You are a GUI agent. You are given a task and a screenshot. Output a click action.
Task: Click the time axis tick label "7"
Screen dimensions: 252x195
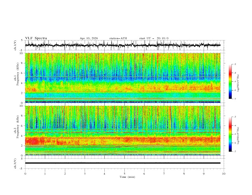(x=164, y=174)
